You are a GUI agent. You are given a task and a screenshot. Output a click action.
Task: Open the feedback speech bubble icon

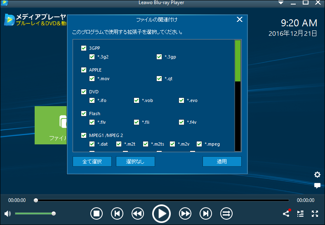[317, 186]
